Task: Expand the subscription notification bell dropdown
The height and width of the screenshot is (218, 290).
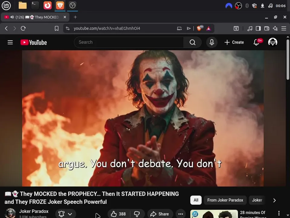Action: [x=66, y=214]
